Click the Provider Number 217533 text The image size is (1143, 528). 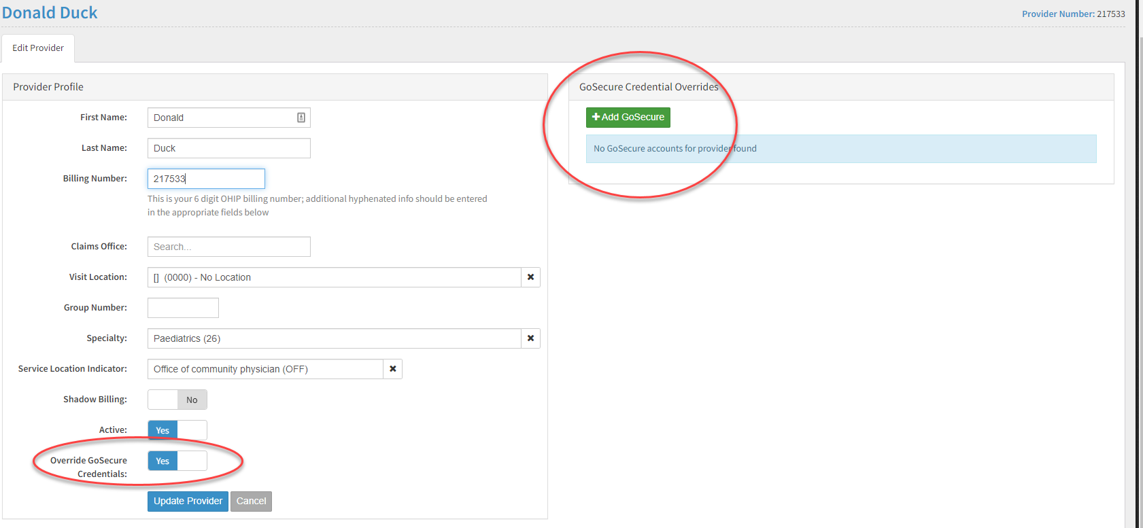click(1073, 14)
